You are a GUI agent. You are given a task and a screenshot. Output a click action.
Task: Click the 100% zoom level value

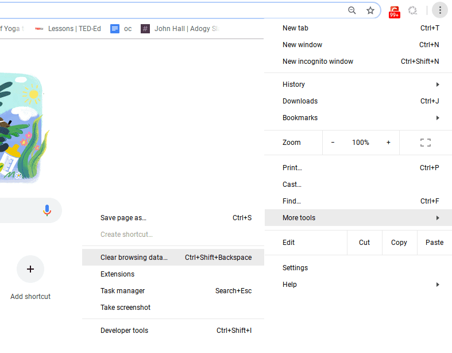tap(360, 143)
